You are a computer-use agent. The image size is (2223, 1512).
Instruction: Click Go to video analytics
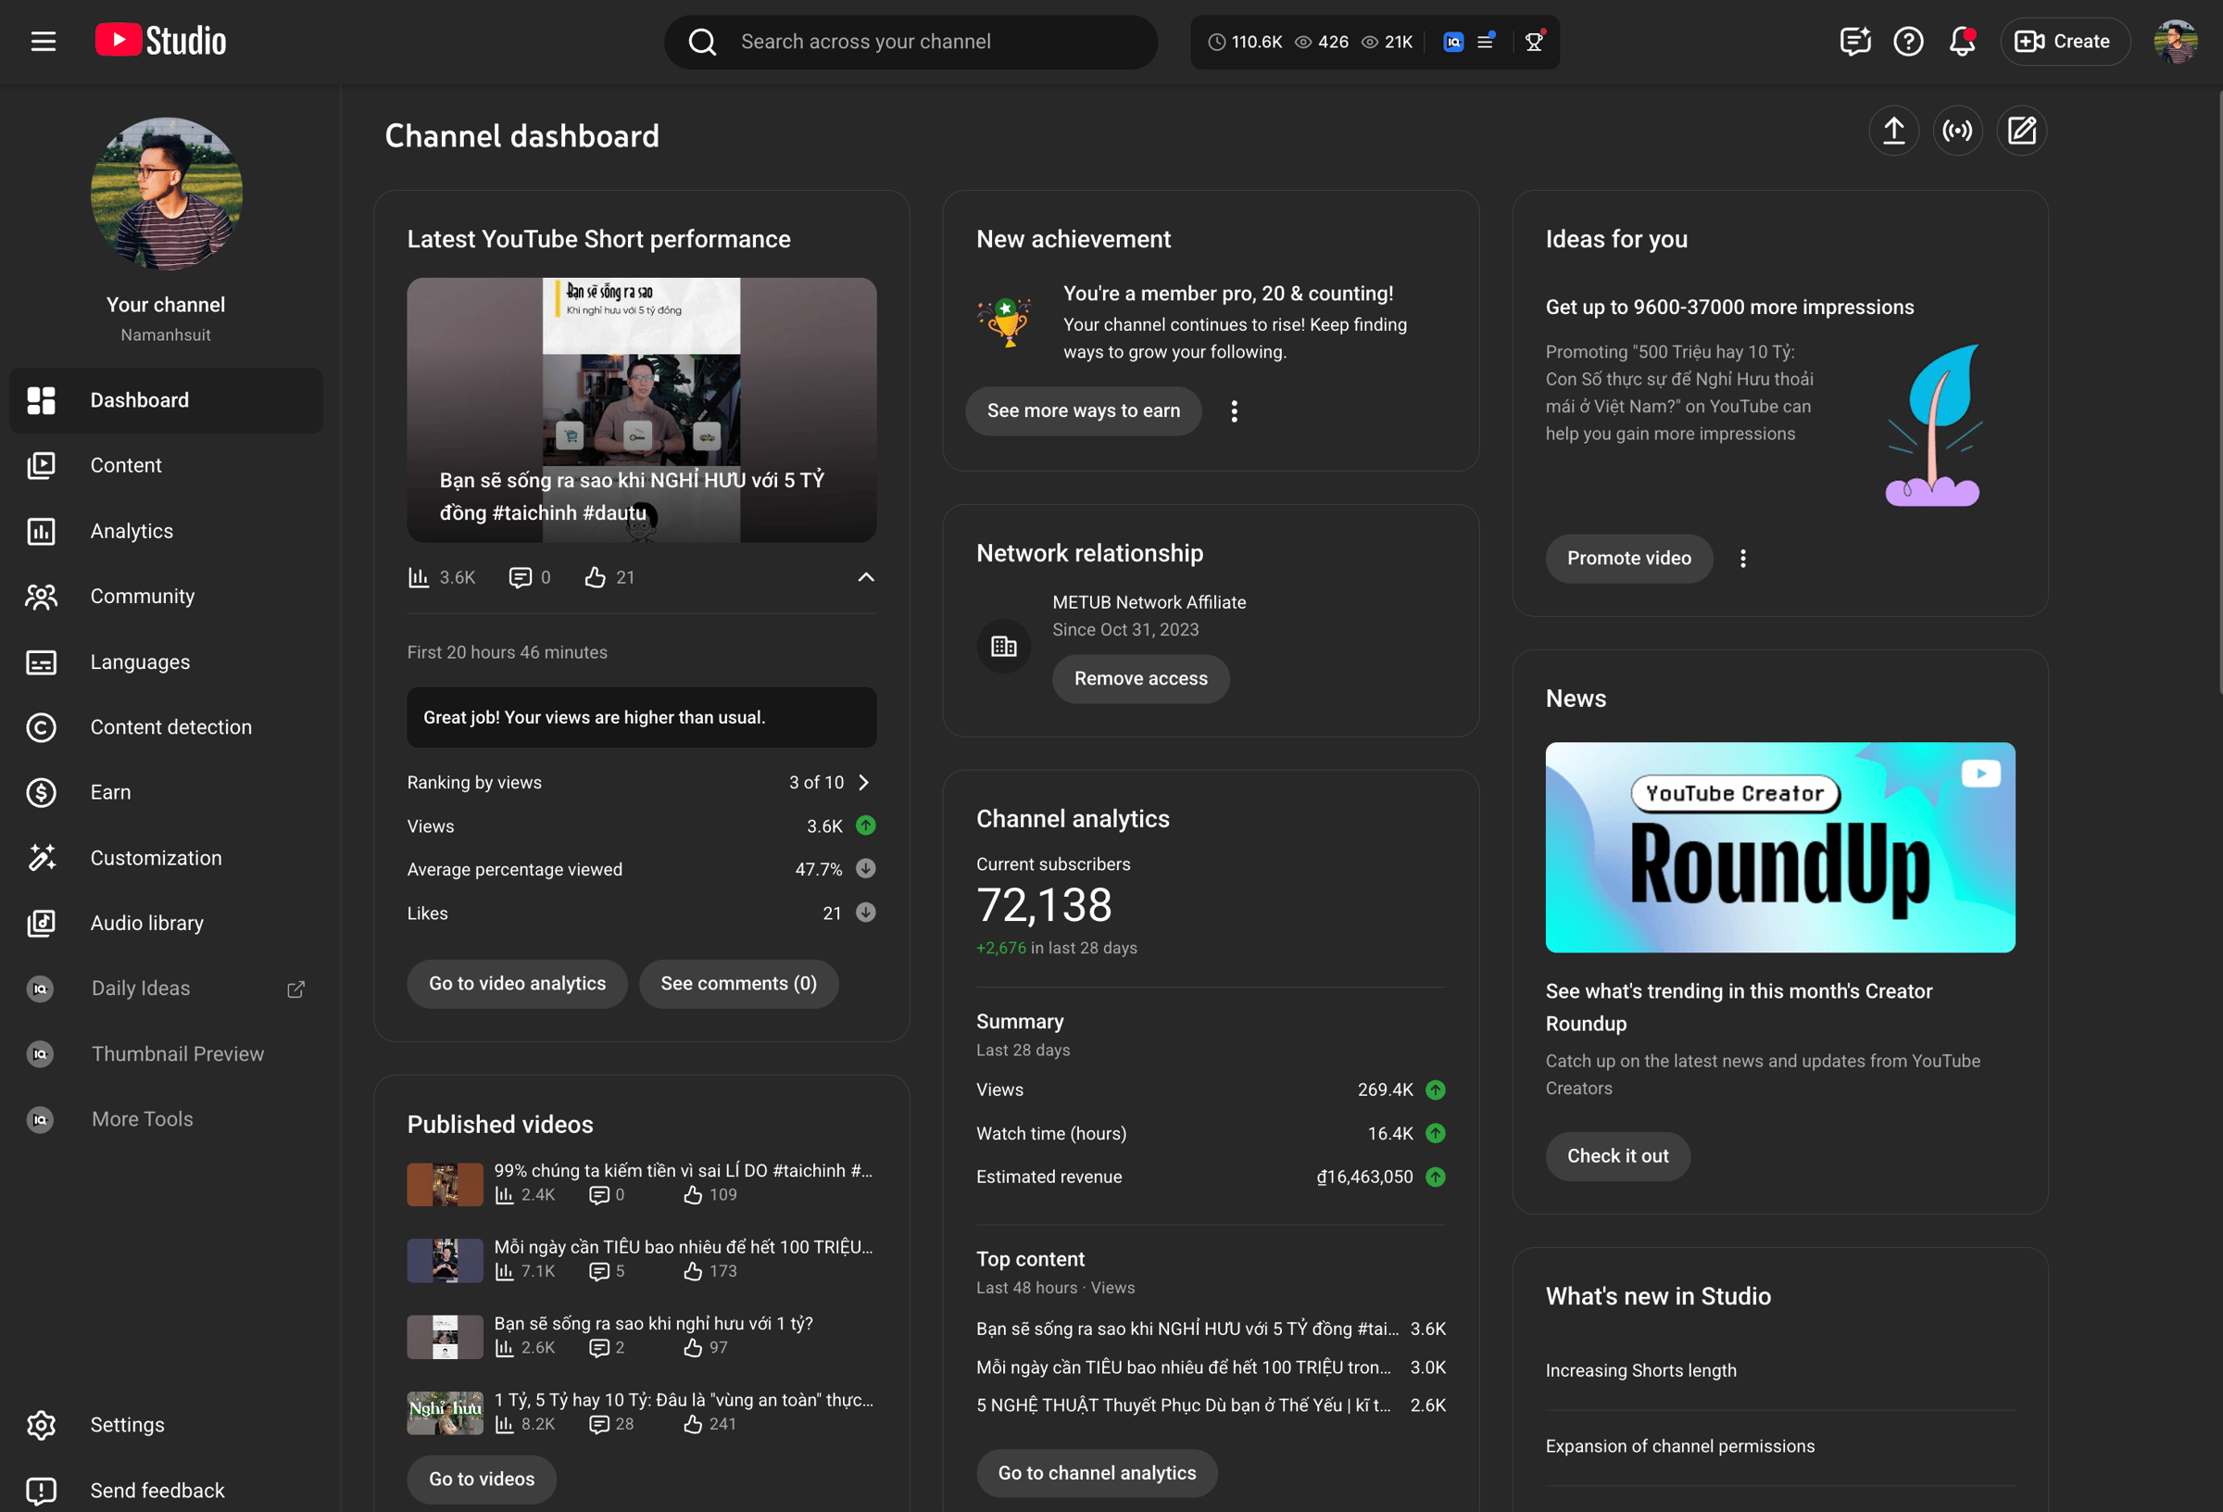pos(518,984)
